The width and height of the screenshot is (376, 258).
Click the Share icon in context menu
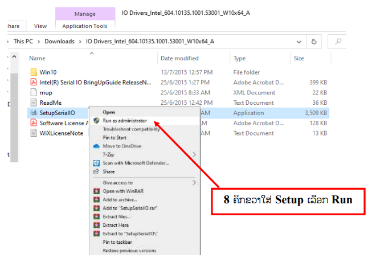pos(96,171)
